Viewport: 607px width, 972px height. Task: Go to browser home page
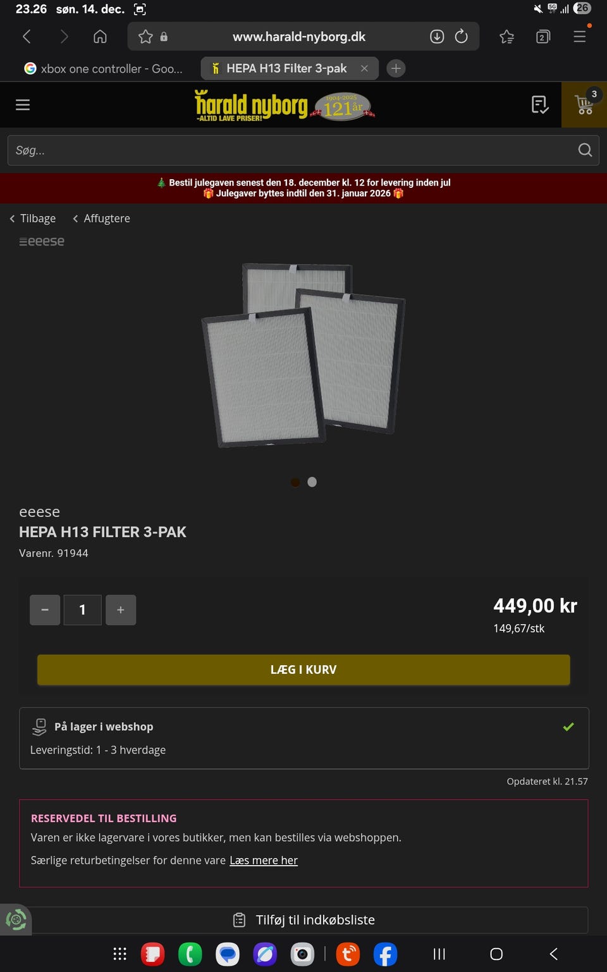(100, 37)
